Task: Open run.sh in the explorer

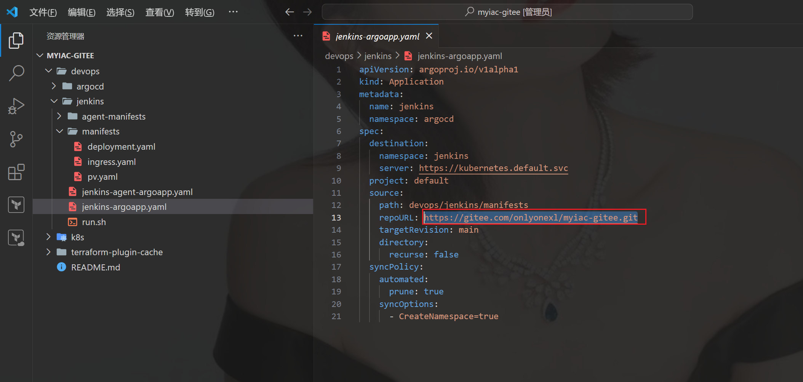Action: click(x=94, y=222)
